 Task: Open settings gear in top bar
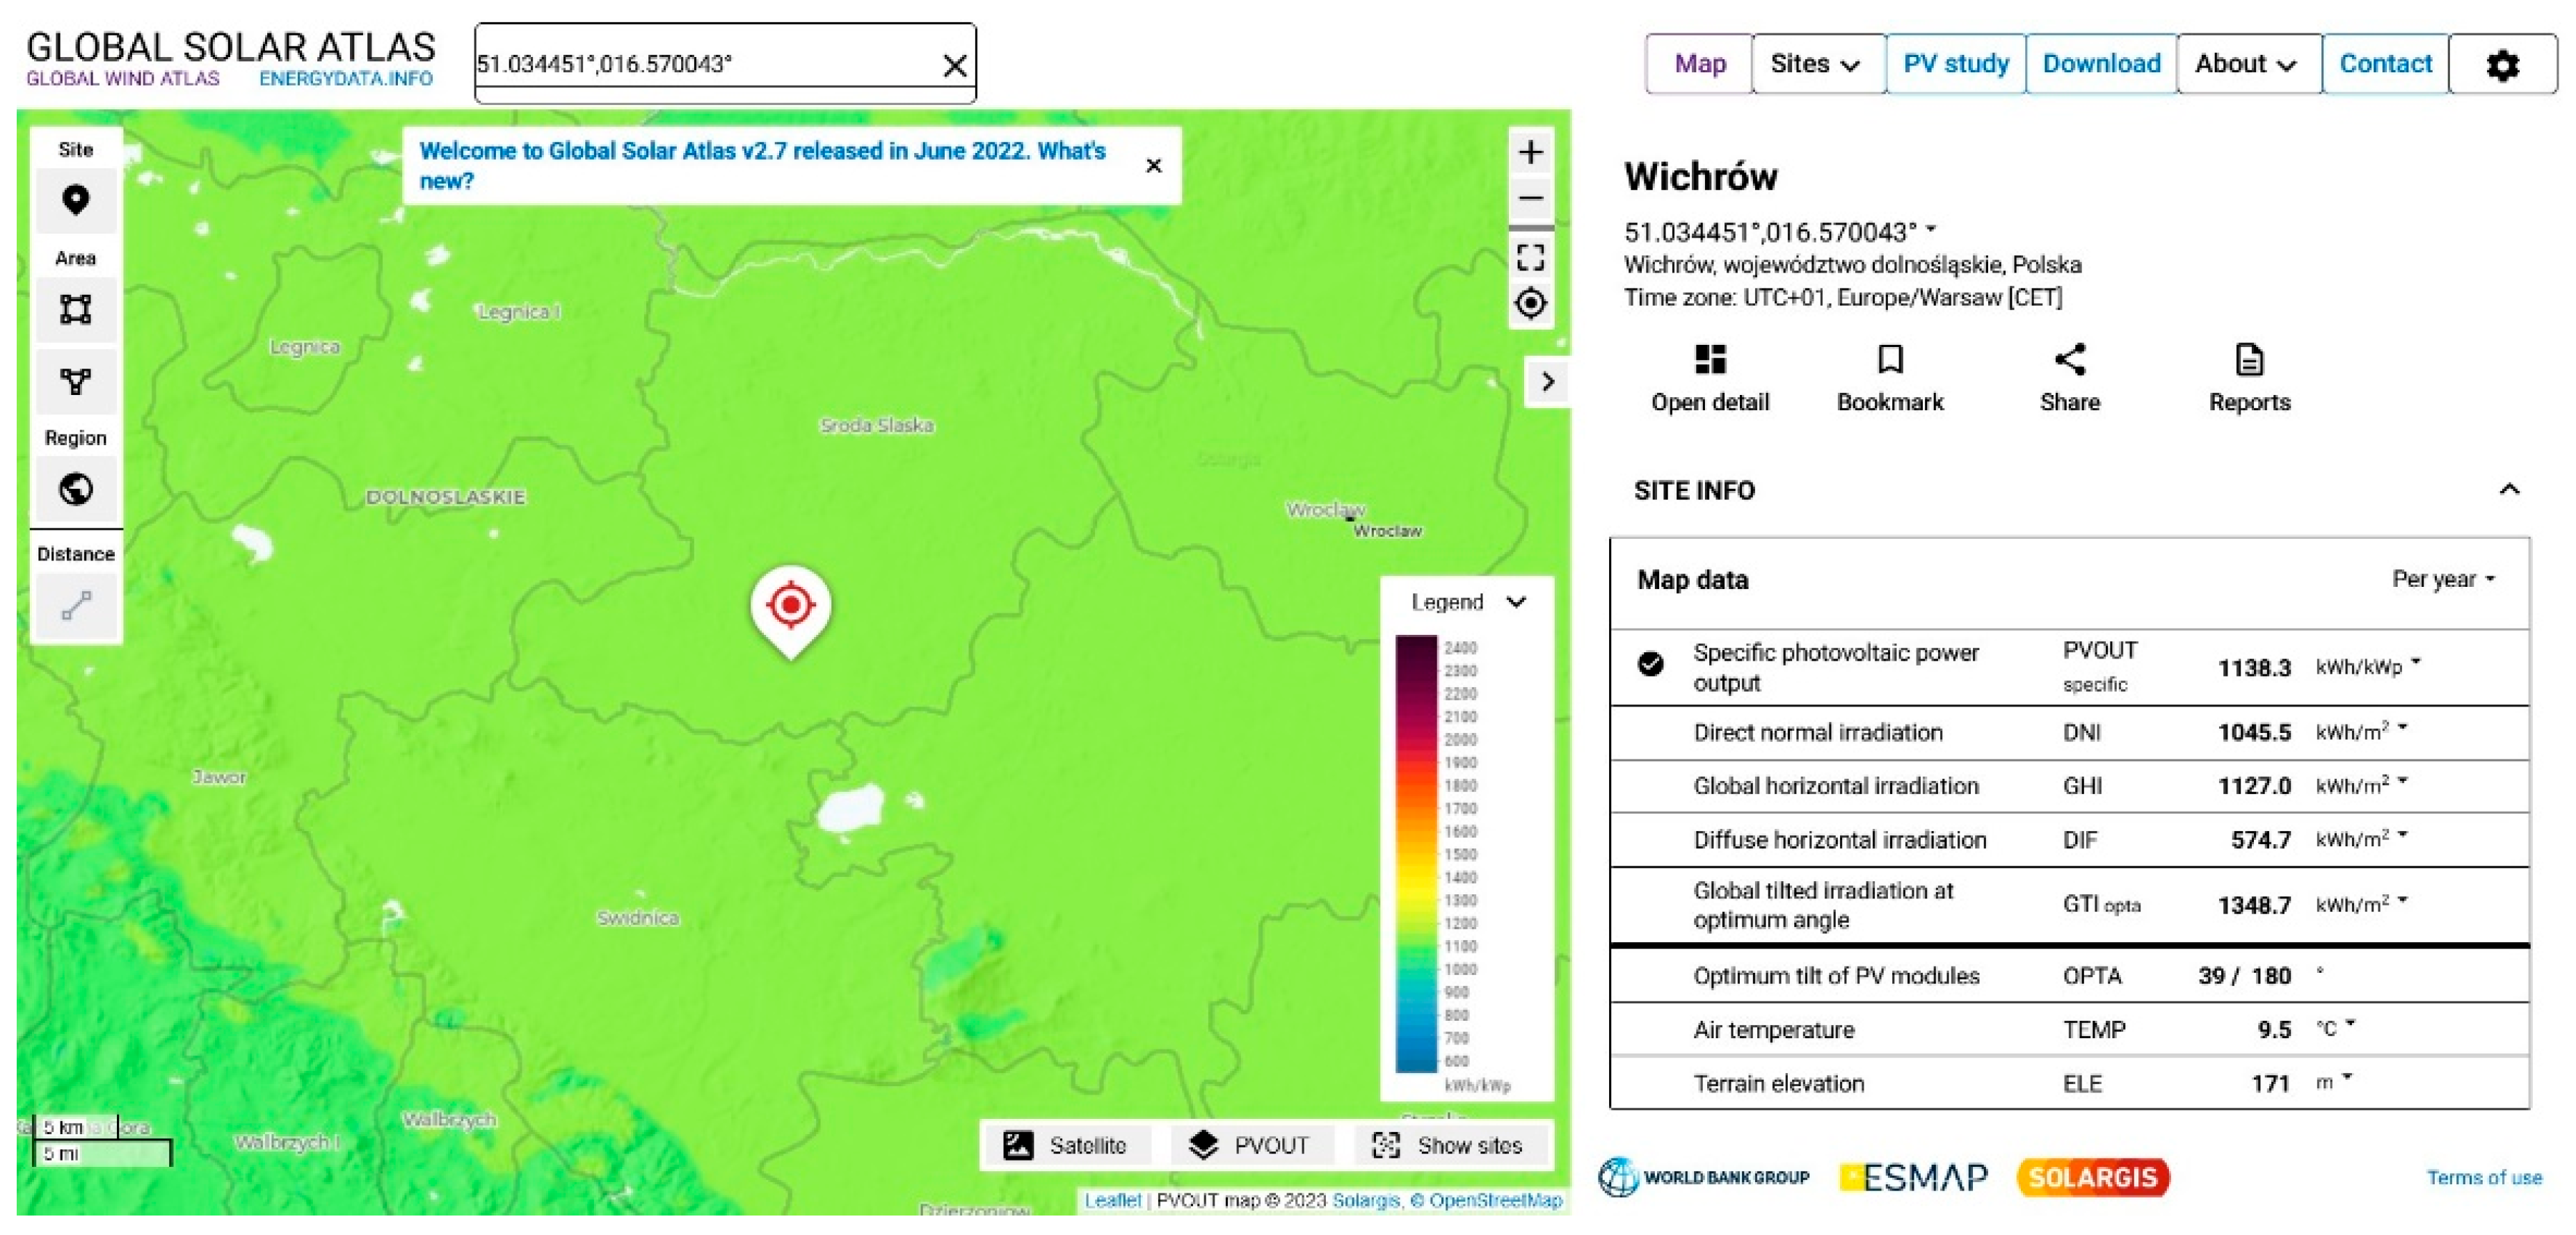click(2502, 65)
